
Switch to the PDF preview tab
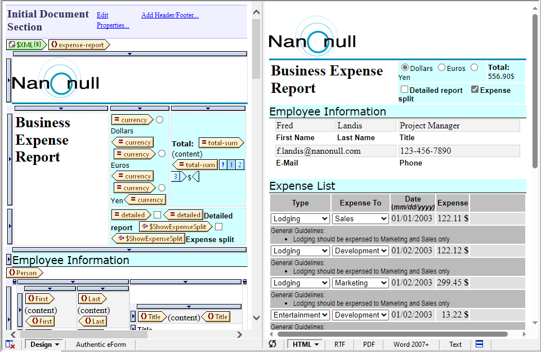369,344
